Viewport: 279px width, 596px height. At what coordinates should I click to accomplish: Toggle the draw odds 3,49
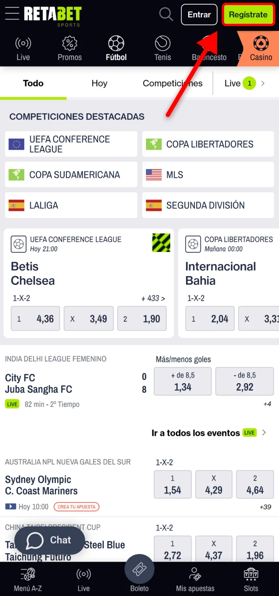(89, 318)
